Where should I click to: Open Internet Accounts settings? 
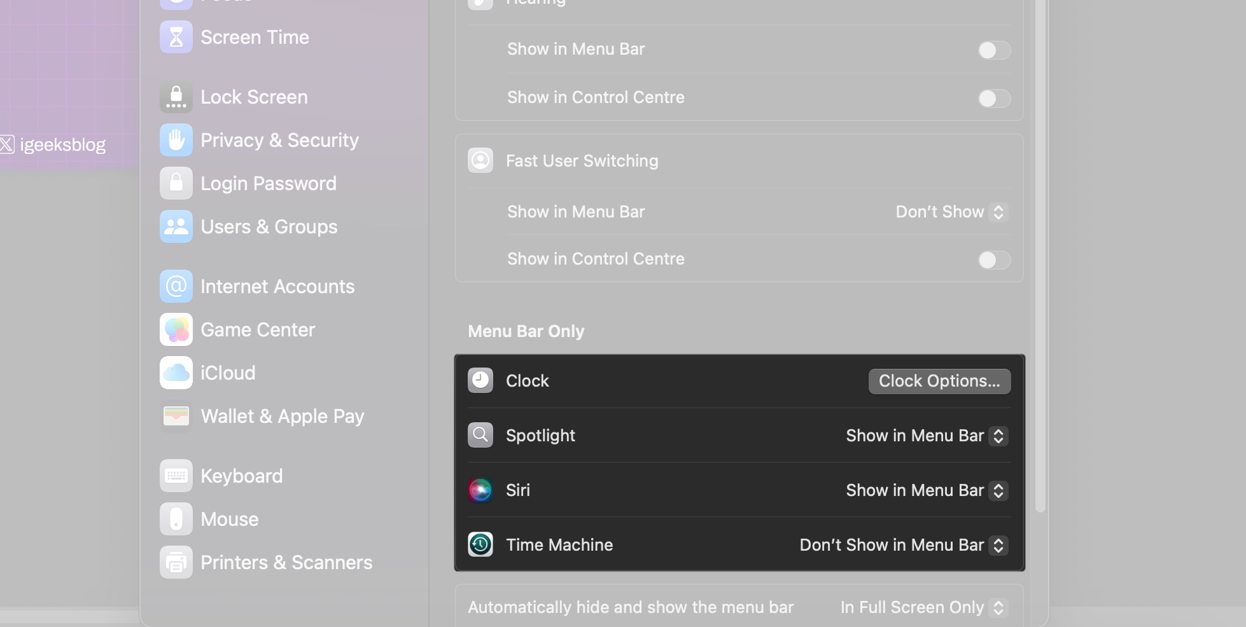pyautogui.click(x=277, y=286)
